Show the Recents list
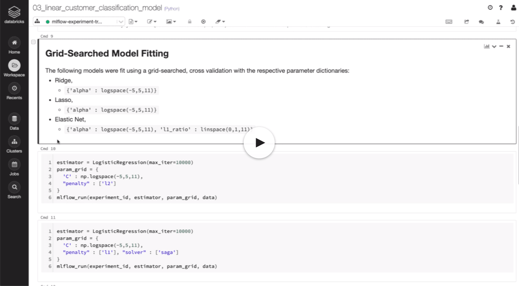The image size is (519, 286). [14, 91]
